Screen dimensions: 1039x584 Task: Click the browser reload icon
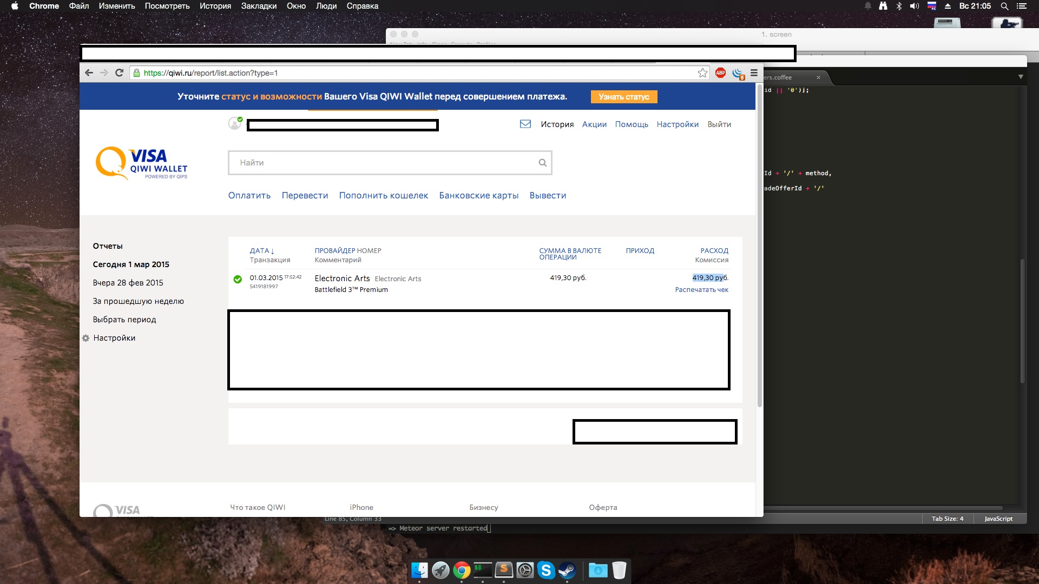pos(119,72)
